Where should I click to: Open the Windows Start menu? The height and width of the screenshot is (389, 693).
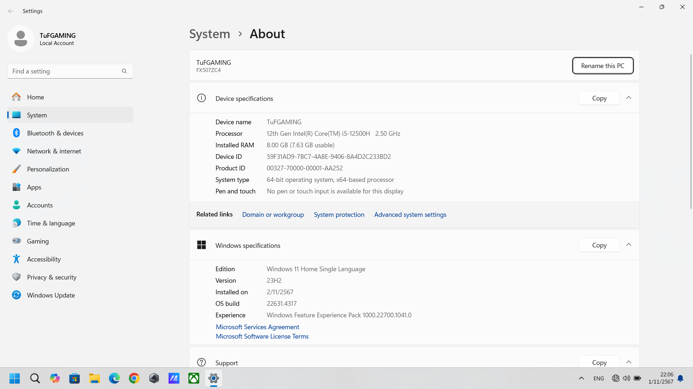pos(15,378)
